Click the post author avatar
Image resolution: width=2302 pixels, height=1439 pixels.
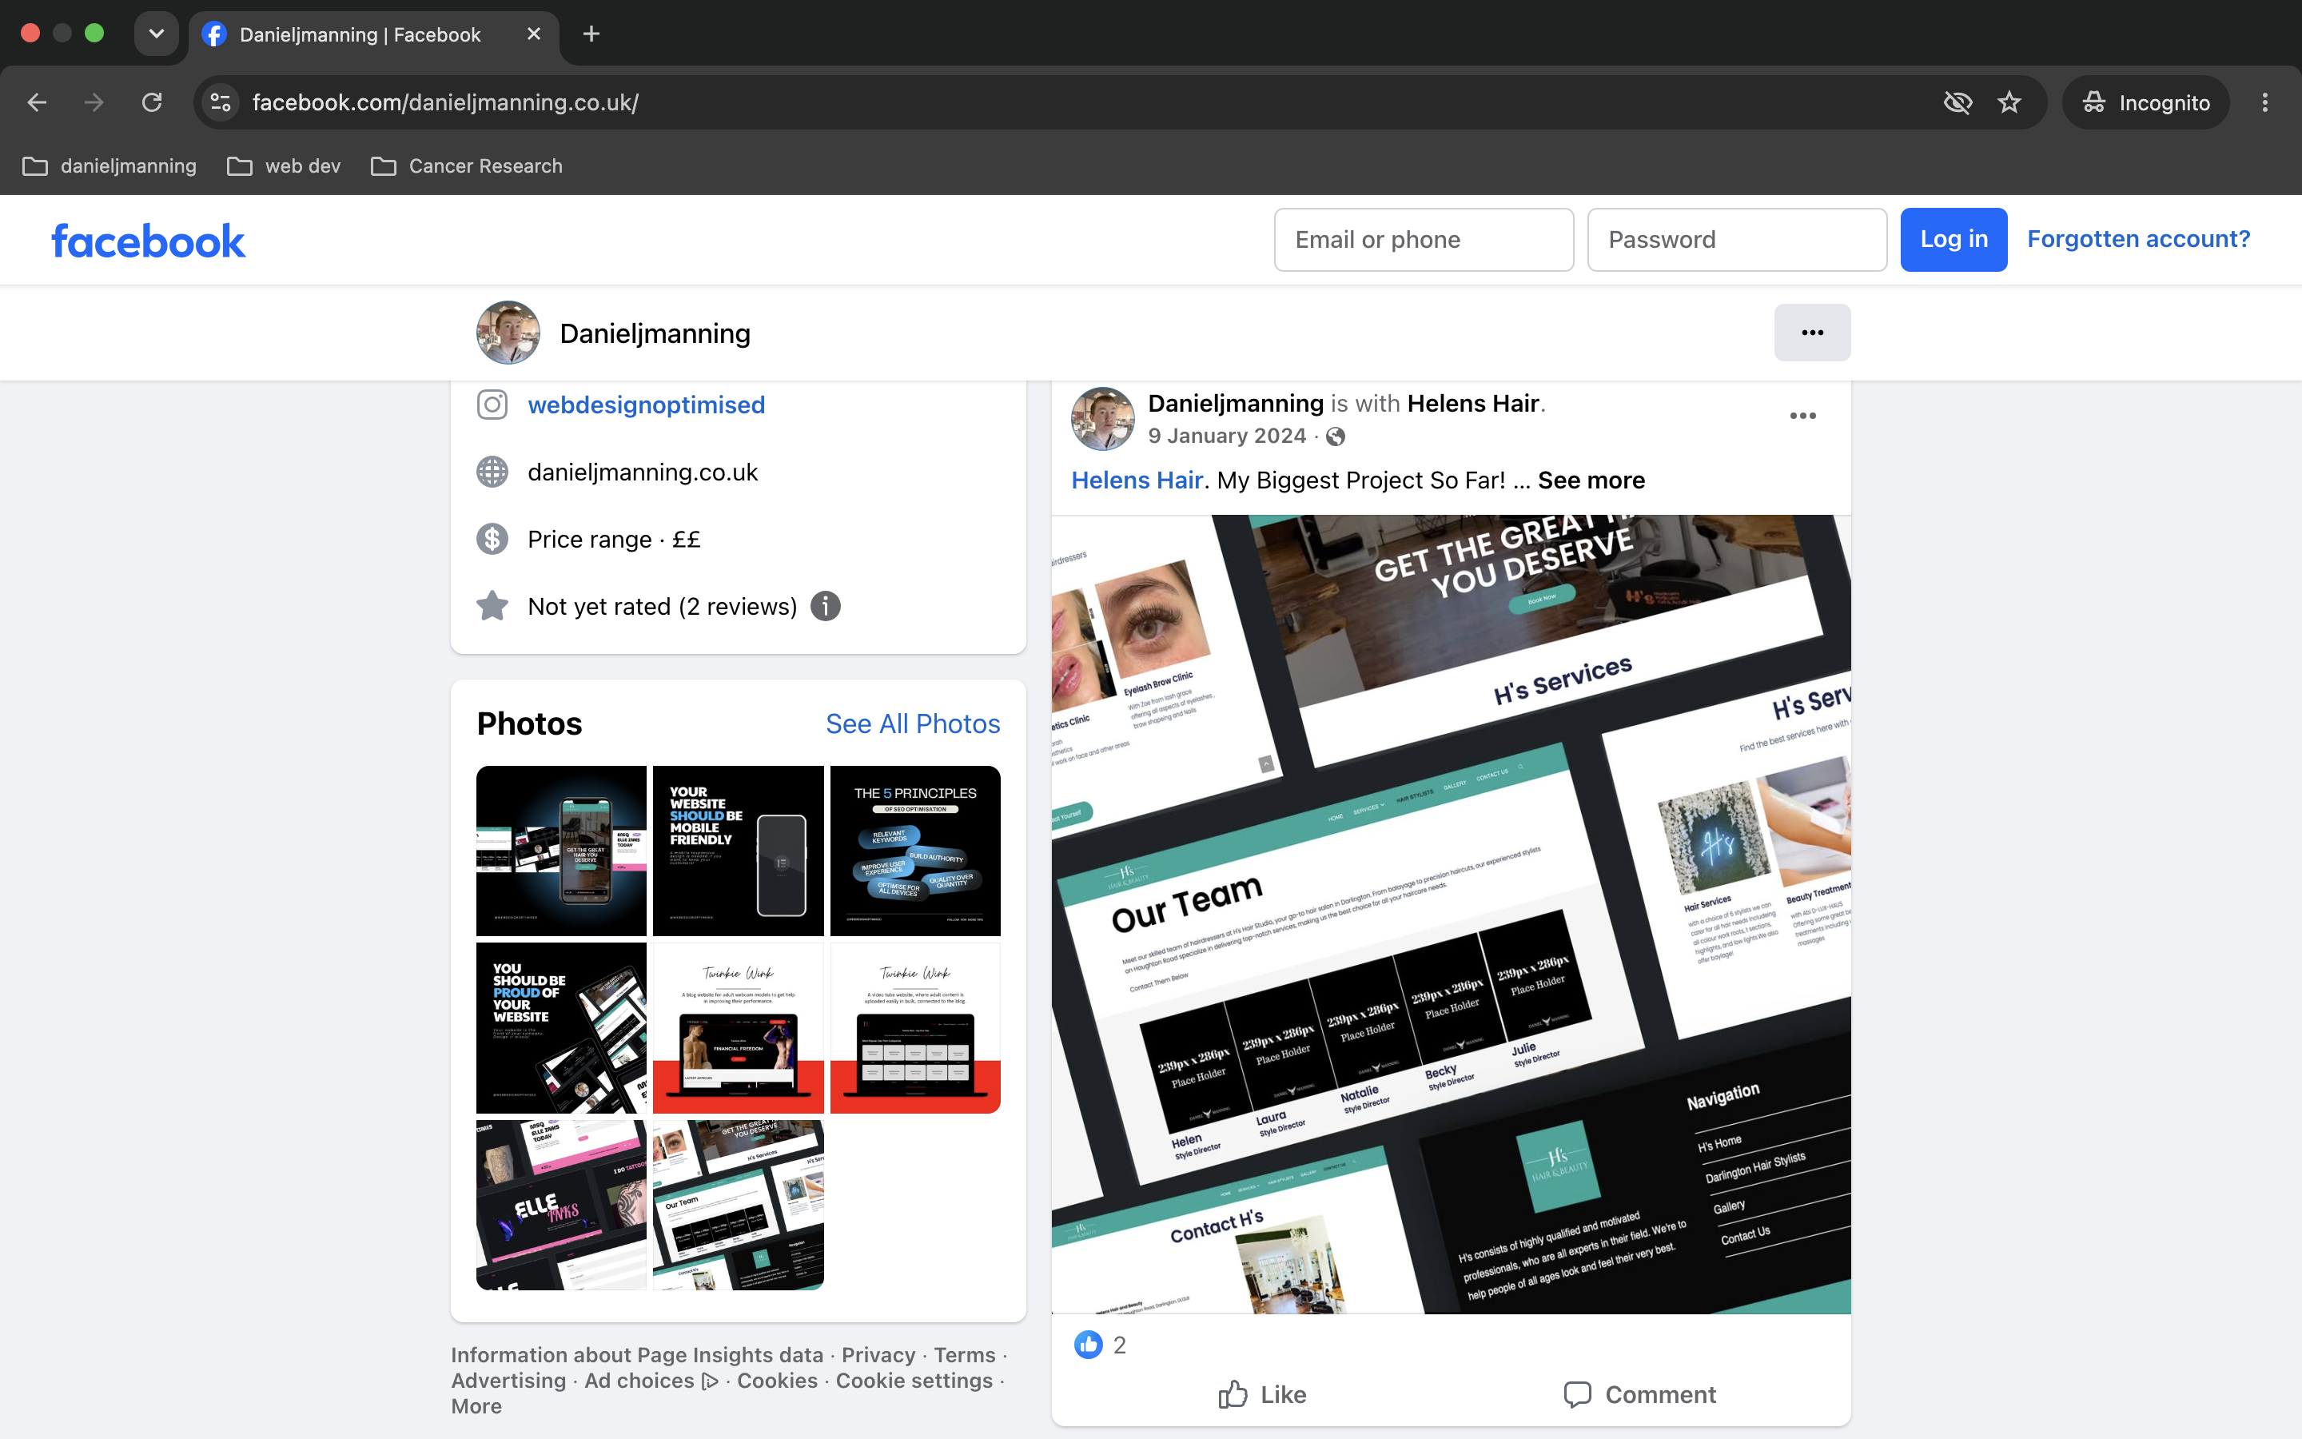[x=1102, y=419]
